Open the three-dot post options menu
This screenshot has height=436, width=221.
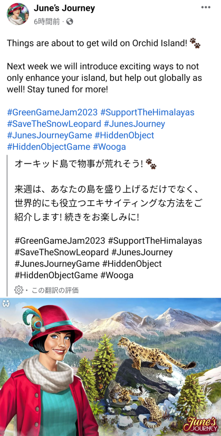point(206,7)
